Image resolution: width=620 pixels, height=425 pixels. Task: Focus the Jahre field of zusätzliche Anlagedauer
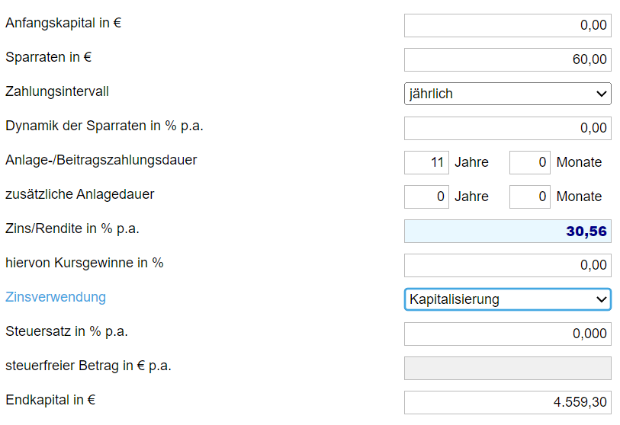426,197
